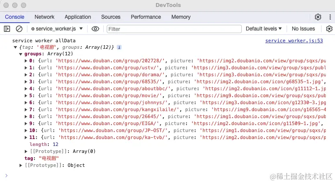Viewport: 335px width, 183px height.
Task: Expand array item 9 with group/EIGA URL
Action: click(x=26, y=124)
